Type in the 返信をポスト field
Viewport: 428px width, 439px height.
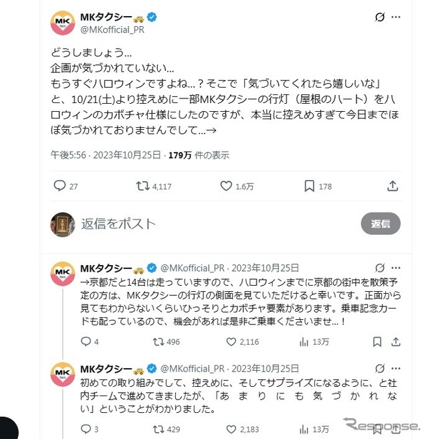[201, 224]
